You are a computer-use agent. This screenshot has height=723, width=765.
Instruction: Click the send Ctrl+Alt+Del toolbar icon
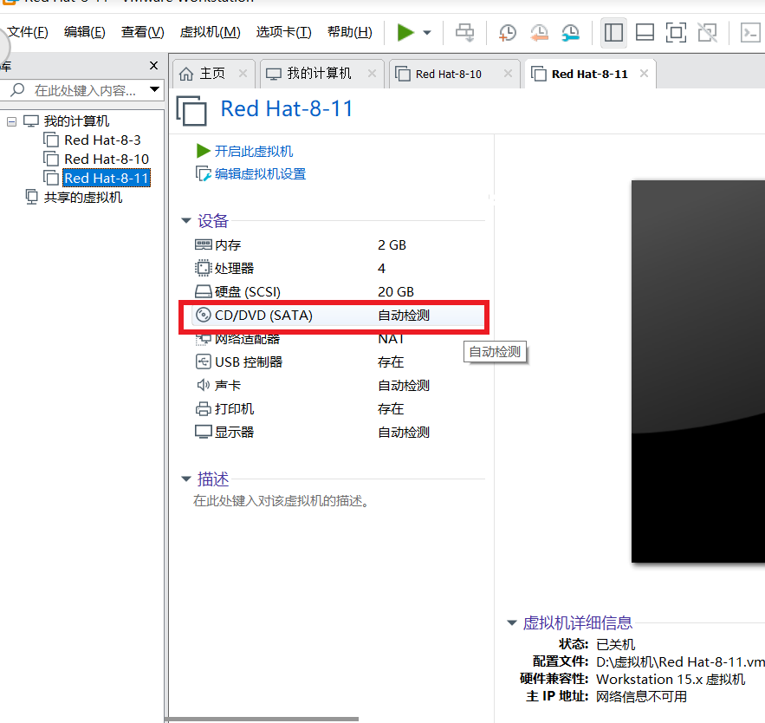pos(464,33)
